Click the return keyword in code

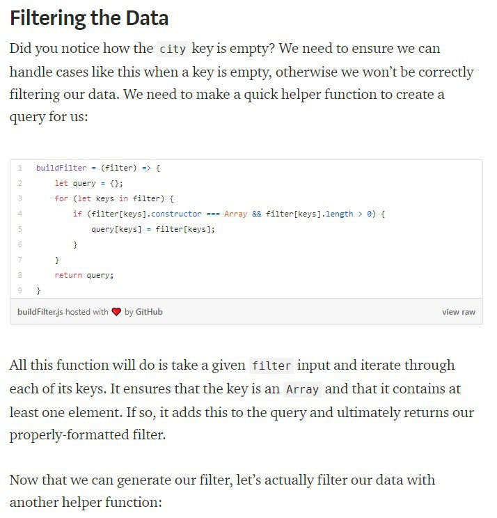tap(68, 275)
